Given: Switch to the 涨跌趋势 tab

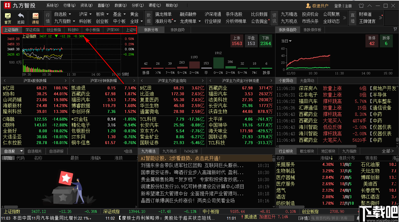Looking at the screenshot, I should click(177, 30).
